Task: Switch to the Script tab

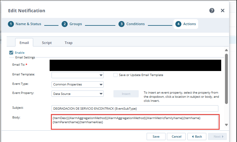Action: [x=47, y=43]
